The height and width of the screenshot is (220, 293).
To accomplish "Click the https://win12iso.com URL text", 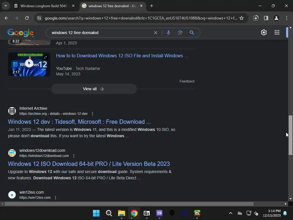I will click(x=35, y=198).
